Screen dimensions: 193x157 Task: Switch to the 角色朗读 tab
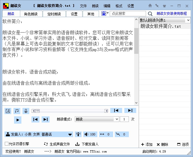[31, 14]
